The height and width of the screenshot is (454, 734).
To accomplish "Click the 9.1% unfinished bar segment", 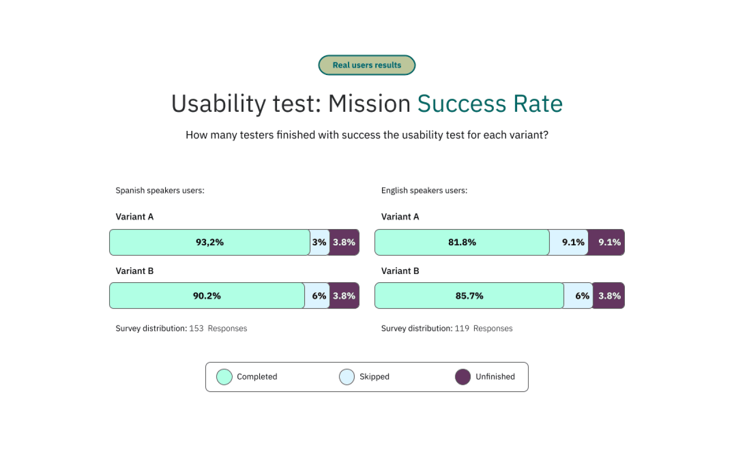I will [606, 242].
